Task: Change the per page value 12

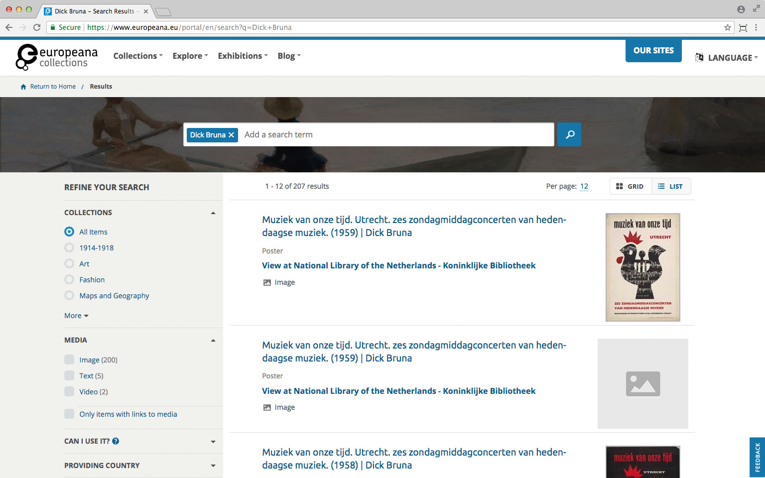Action: click(584, 186)
